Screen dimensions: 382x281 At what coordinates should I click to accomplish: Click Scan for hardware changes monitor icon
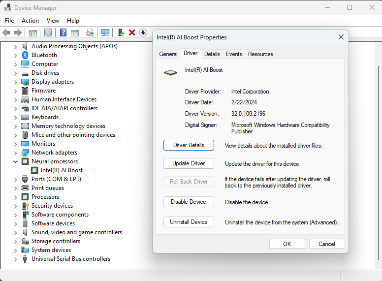coord(105,32)
